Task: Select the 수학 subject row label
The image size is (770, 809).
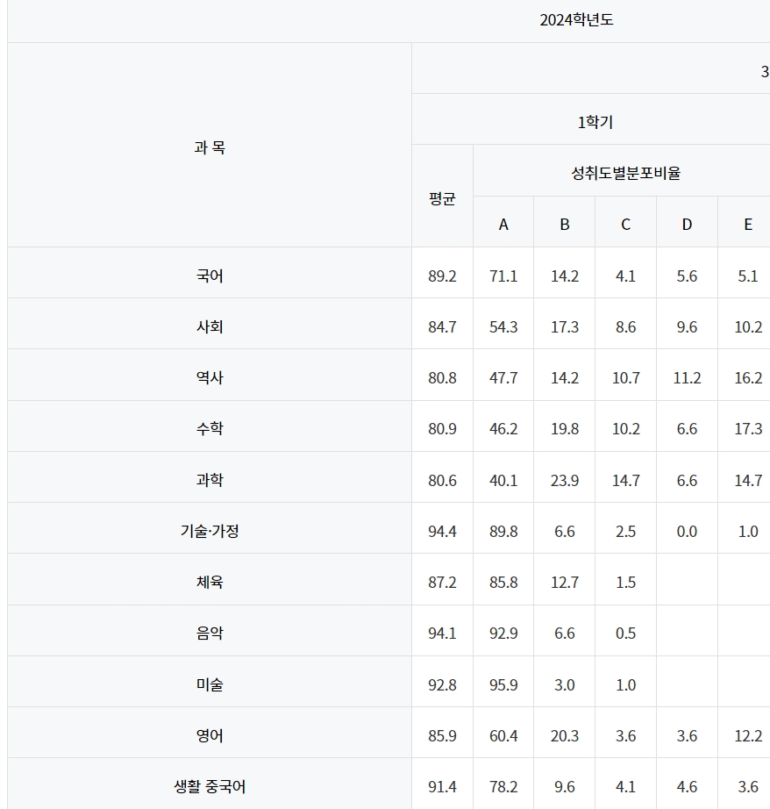Action: 210,429
